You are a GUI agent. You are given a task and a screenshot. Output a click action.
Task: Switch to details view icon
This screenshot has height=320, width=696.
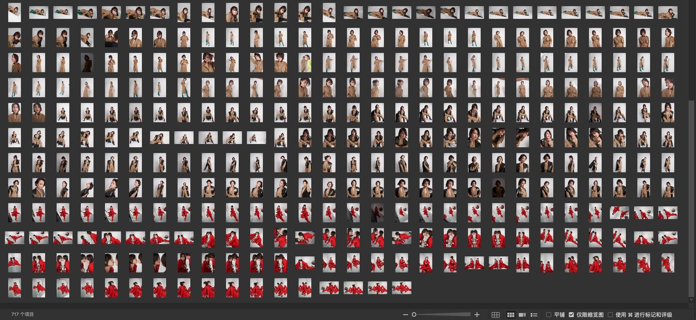522,315
